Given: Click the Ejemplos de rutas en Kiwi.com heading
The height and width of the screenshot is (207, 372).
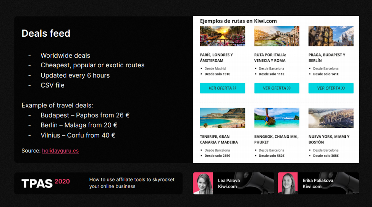Looking at the screenshot, I should (238, 21).
